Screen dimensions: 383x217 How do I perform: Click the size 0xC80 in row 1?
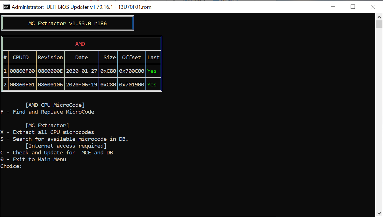click(x=108, y=71)
